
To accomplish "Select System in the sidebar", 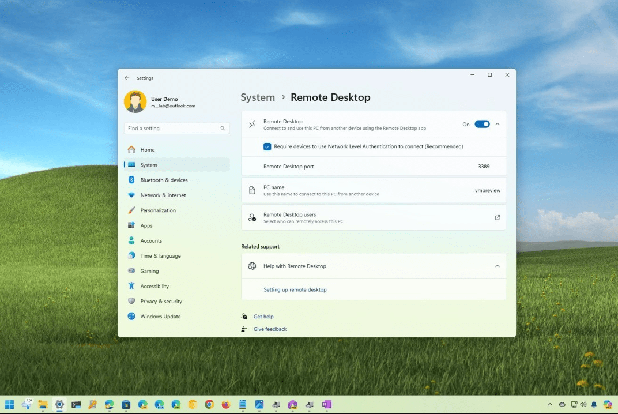I will [x=176, y=165].
